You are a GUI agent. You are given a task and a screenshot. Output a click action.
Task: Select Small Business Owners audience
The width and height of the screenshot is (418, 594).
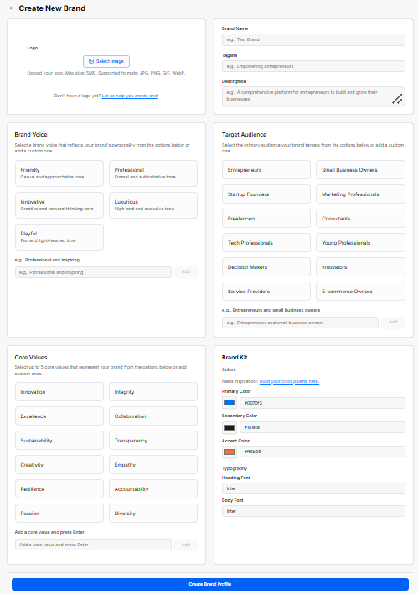click(x=360, y=170)
